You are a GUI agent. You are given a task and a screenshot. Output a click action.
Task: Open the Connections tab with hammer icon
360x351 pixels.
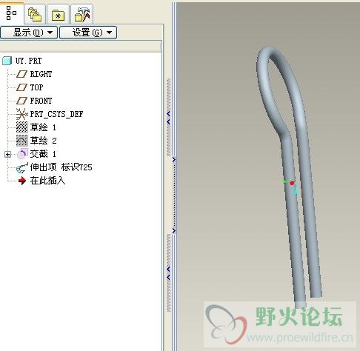82,14
